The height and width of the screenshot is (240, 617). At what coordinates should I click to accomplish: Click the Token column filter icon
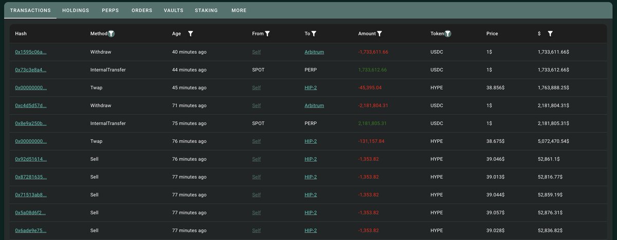tap(448, 34)
